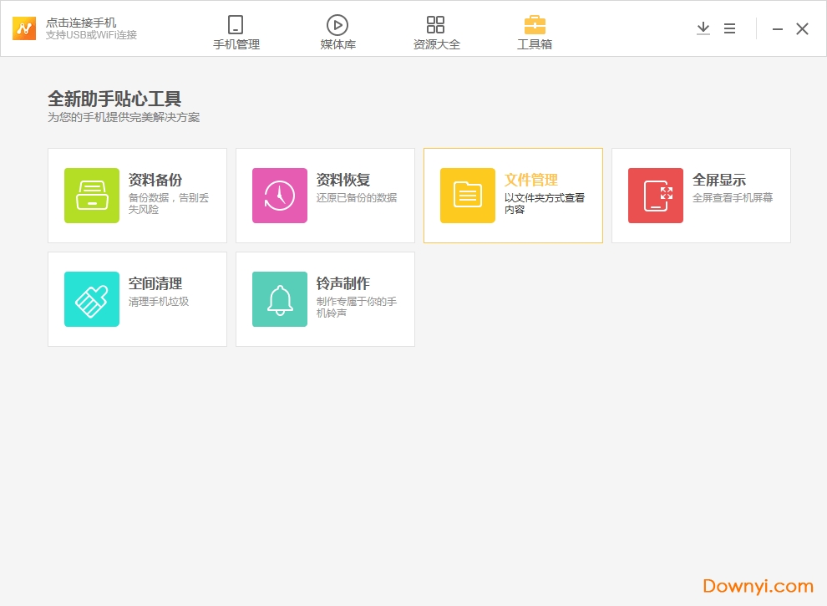The image size is (827, 606).
Task: Click the 铃声制作 title text
Action: point(343,283)
